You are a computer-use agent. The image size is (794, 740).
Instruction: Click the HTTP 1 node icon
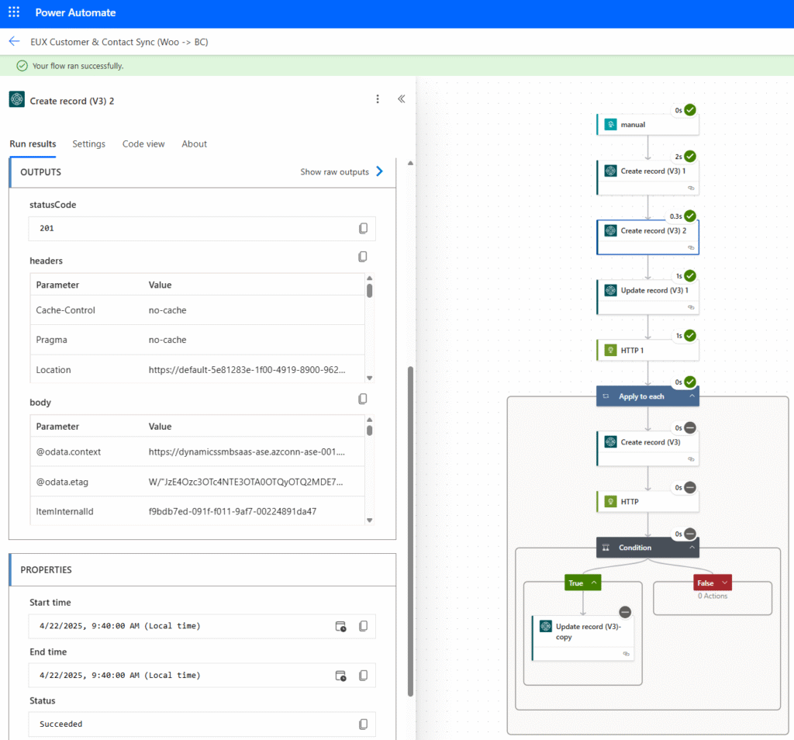(611, 350)
